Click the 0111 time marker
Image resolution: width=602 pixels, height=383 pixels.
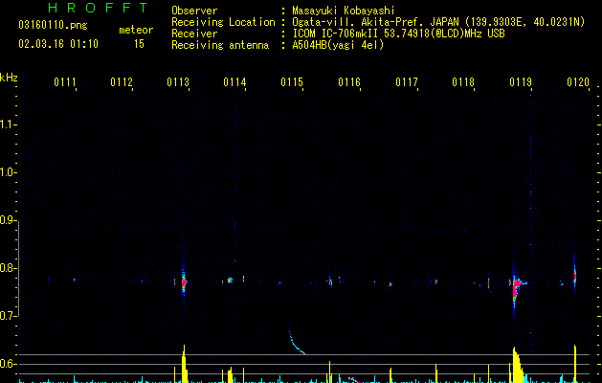(x=64, y=82)
